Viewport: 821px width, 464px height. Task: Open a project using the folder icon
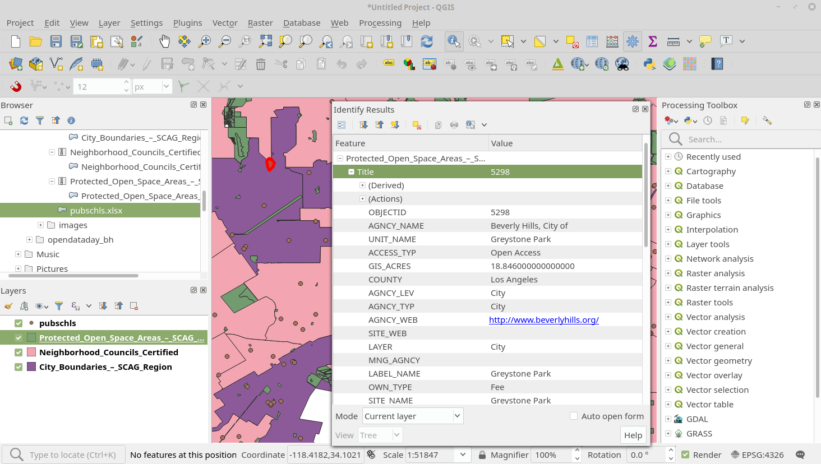pyautogui.click(x=36, y=41)
